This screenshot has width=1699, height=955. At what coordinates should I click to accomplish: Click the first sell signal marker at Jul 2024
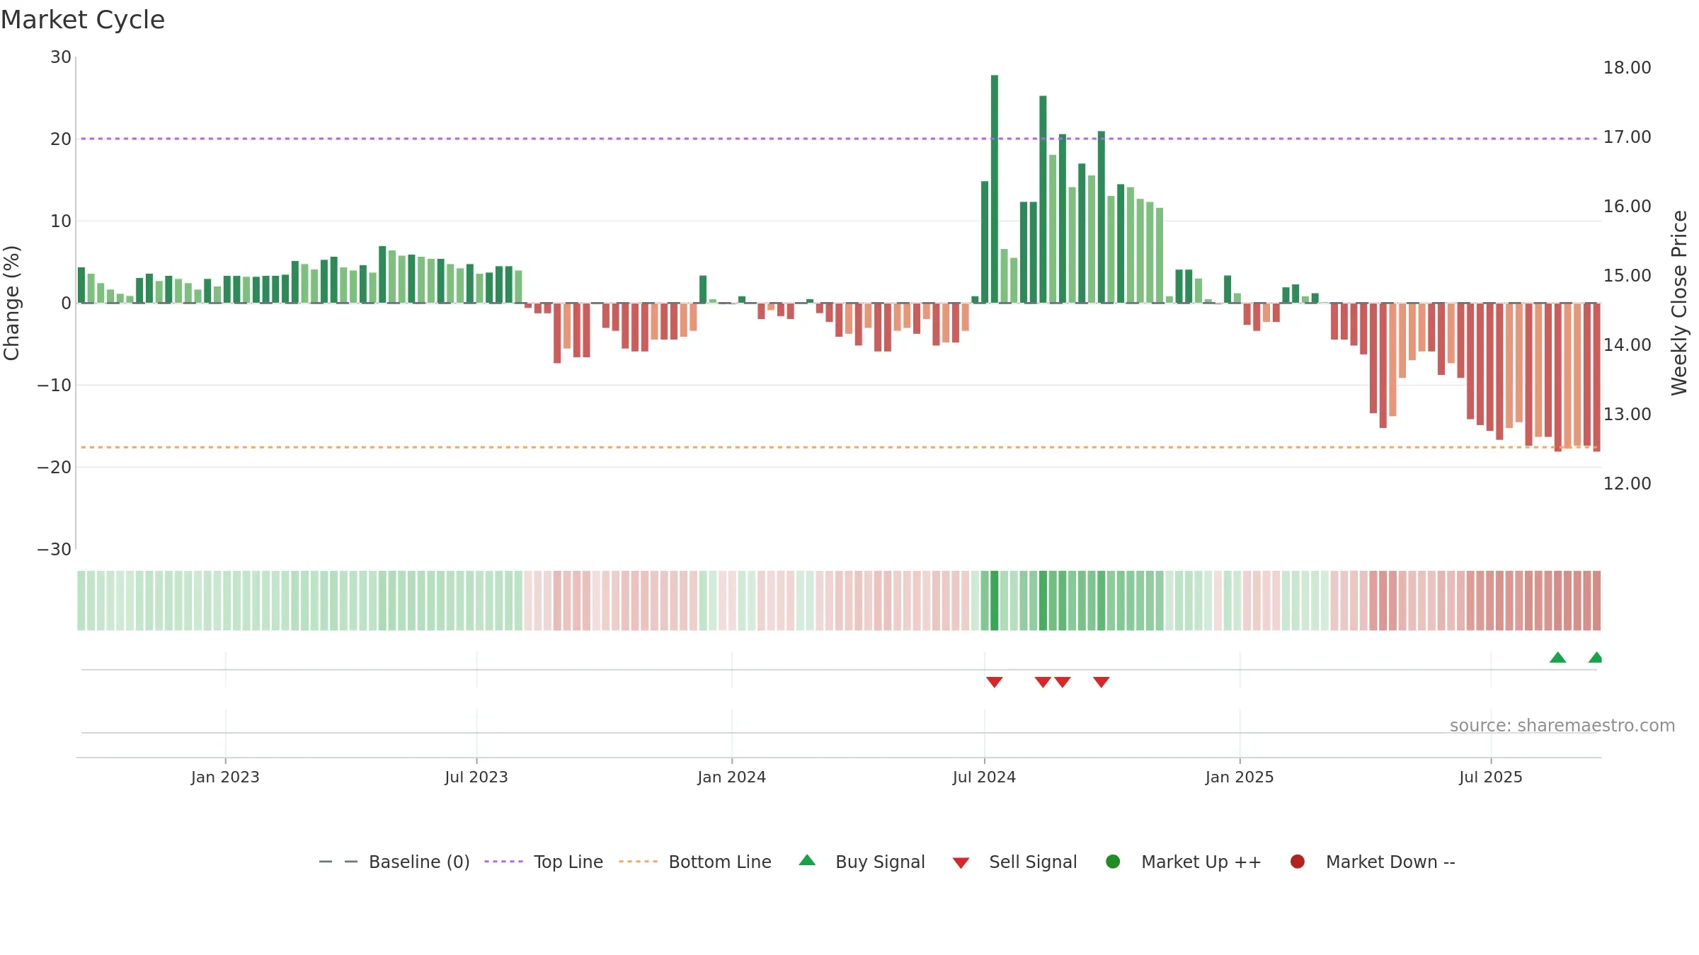995,682
